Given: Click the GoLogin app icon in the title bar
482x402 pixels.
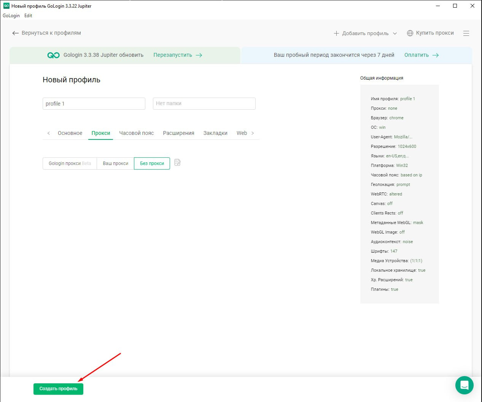Looking at the screenshot, I should pyautogui.click(x=6, y=6).
